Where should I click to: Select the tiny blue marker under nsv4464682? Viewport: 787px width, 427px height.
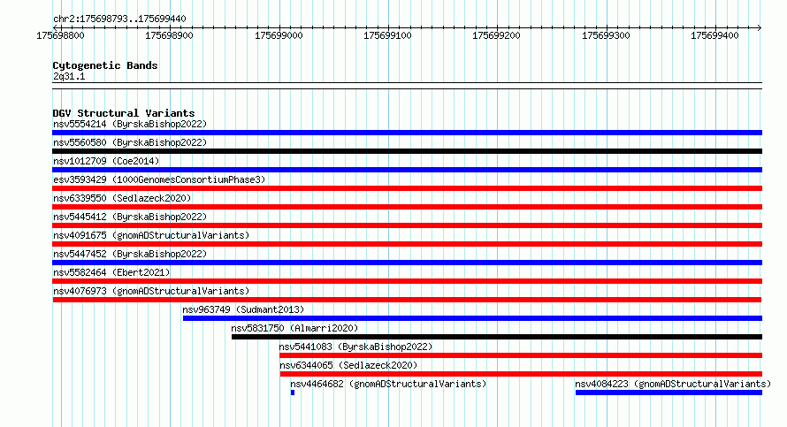(x=293, y=393)
